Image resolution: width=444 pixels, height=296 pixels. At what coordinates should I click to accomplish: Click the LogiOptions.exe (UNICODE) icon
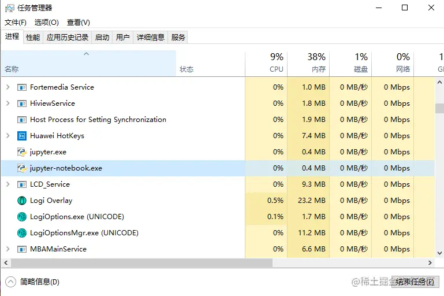22,217
